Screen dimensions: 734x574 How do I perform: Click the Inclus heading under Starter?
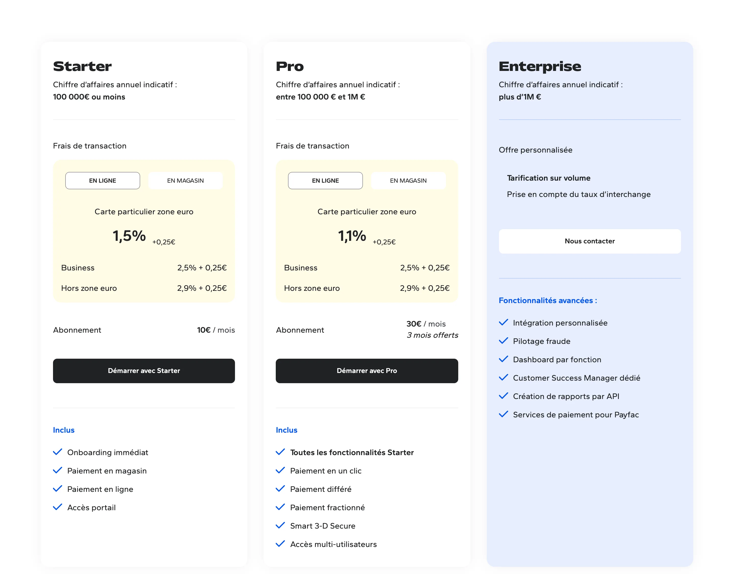pyautogui.click(x=64, y=430)
